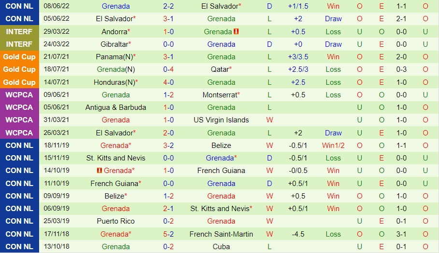This screenshot has height=253, width=439.
Task: Click the Win1/2 handicap result
Action: tap(333, 146)
